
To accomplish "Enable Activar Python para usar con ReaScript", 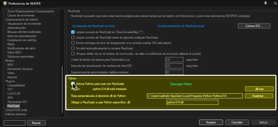I will (x=73, y=84).
